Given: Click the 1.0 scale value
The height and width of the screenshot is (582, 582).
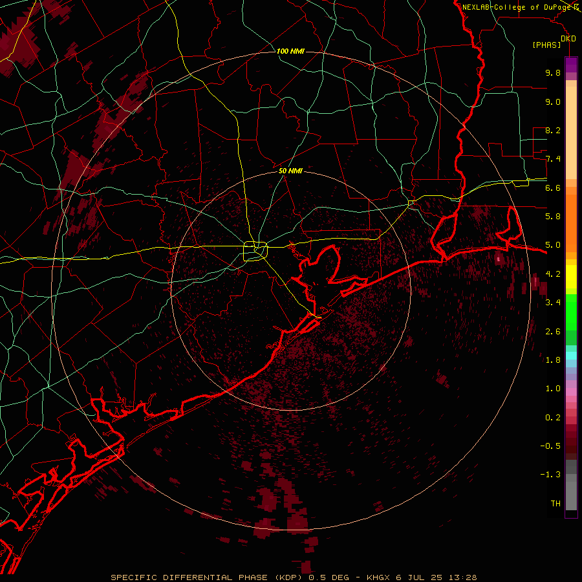Looking at the screenshot, I should pyautogui.click(x=553, y=388).
